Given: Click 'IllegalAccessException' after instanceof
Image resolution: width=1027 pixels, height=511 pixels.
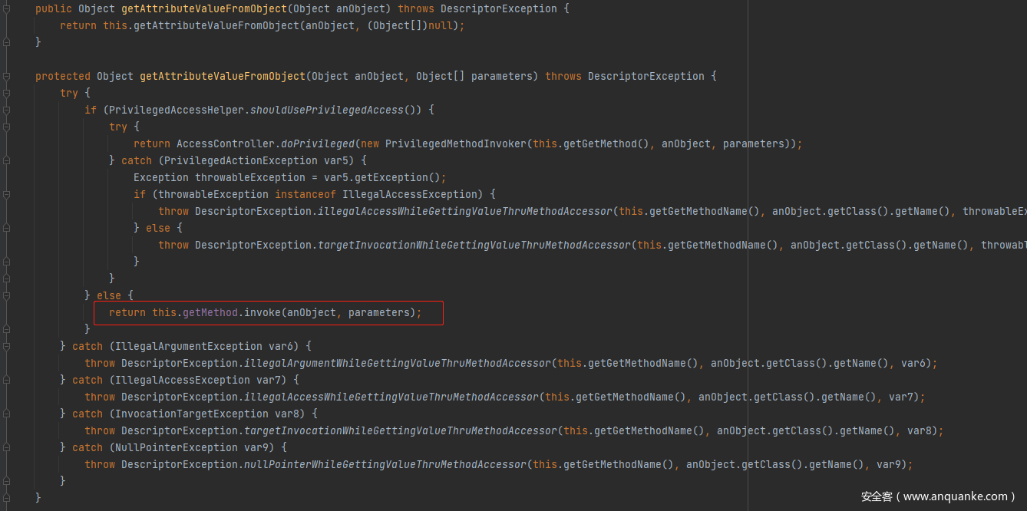Looking at the screenshot, I should 410,194.
